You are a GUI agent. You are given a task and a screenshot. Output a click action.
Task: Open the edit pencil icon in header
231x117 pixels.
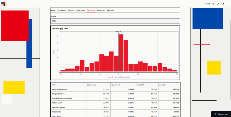coord(218,4)
